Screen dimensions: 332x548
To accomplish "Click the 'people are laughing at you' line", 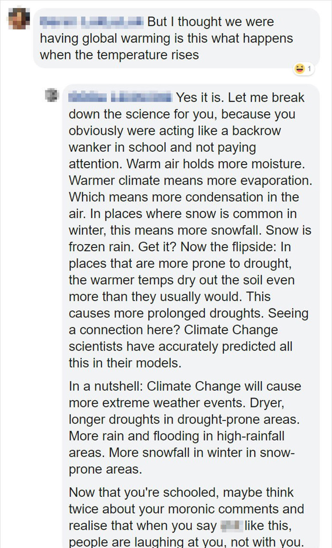I will coord(186,542).
